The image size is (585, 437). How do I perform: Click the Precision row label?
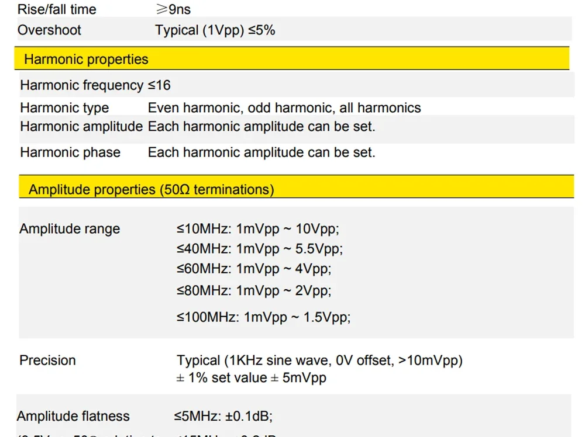coord(47,360)
